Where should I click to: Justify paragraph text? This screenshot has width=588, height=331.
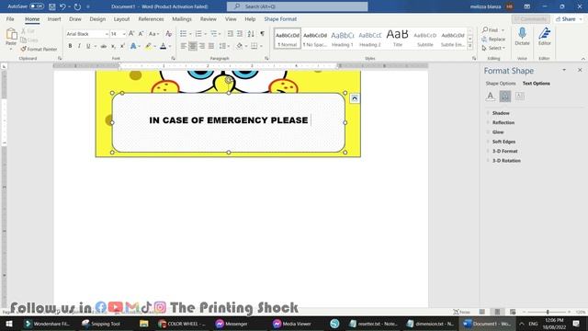click(x=211, y=46)
